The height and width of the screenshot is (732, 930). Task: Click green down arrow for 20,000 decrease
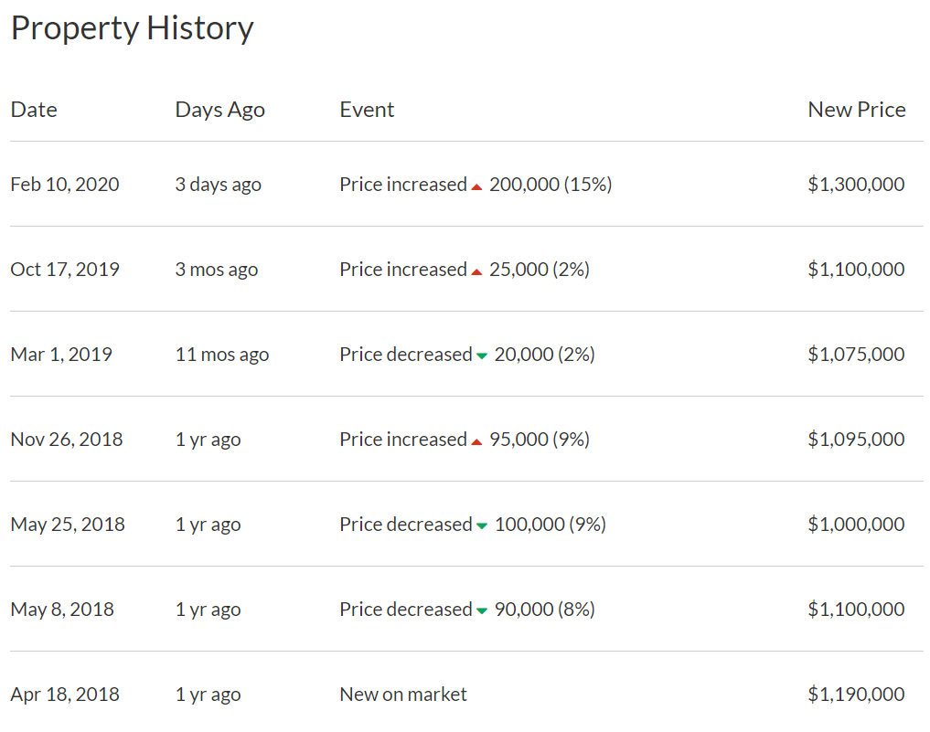(x=481, y=356)
